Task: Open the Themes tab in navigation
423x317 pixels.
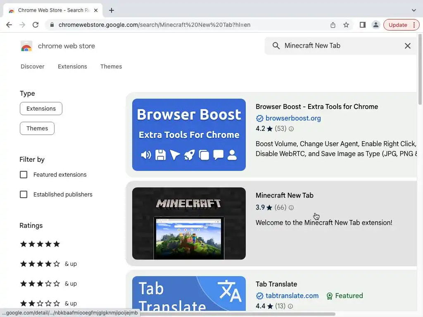Action: [x=111, y=66]
